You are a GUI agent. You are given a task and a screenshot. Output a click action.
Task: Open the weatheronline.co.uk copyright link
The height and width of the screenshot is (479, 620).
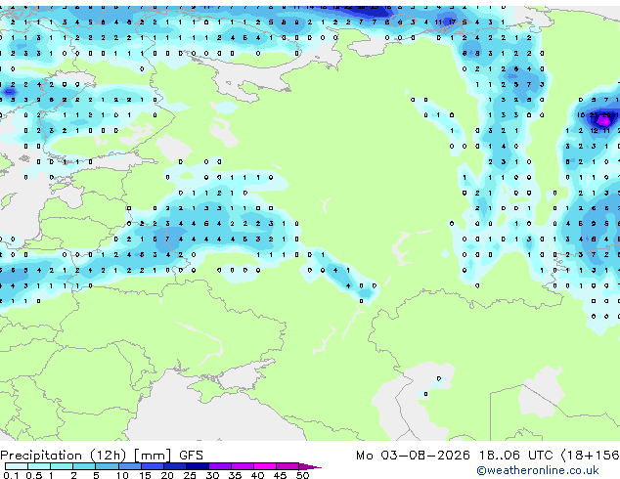[x=537, y=470]
